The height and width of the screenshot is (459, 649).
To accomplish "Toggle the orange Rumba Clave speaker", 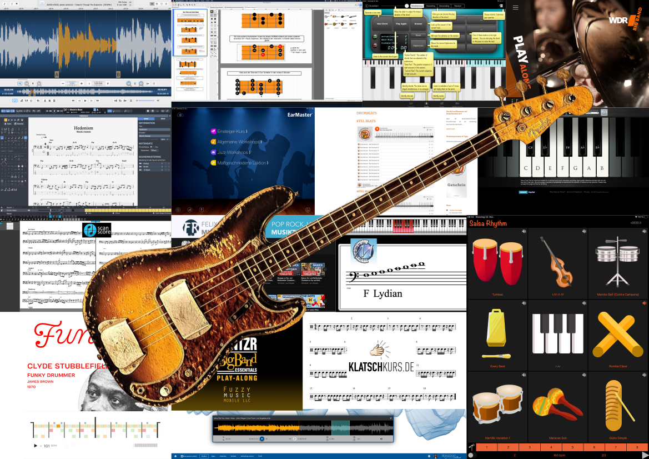I will point(644,303).
